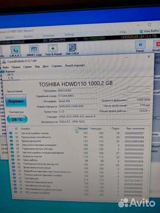Image resolution: width=160 pixels, height=213 pixels.
Task: Click CrystalDiskInfo title bar app icon
Action: pos(4,62)
